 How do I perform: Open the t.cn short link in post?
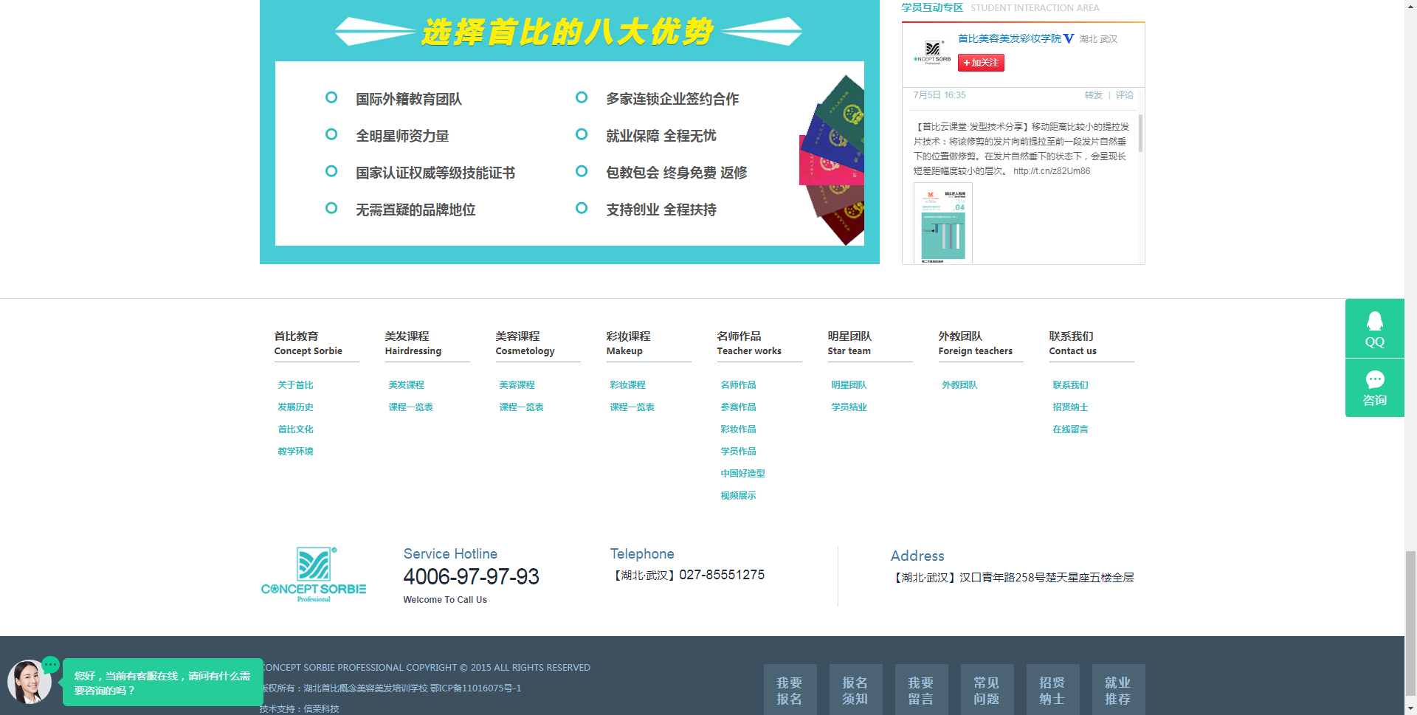(x=1051, y=171)
